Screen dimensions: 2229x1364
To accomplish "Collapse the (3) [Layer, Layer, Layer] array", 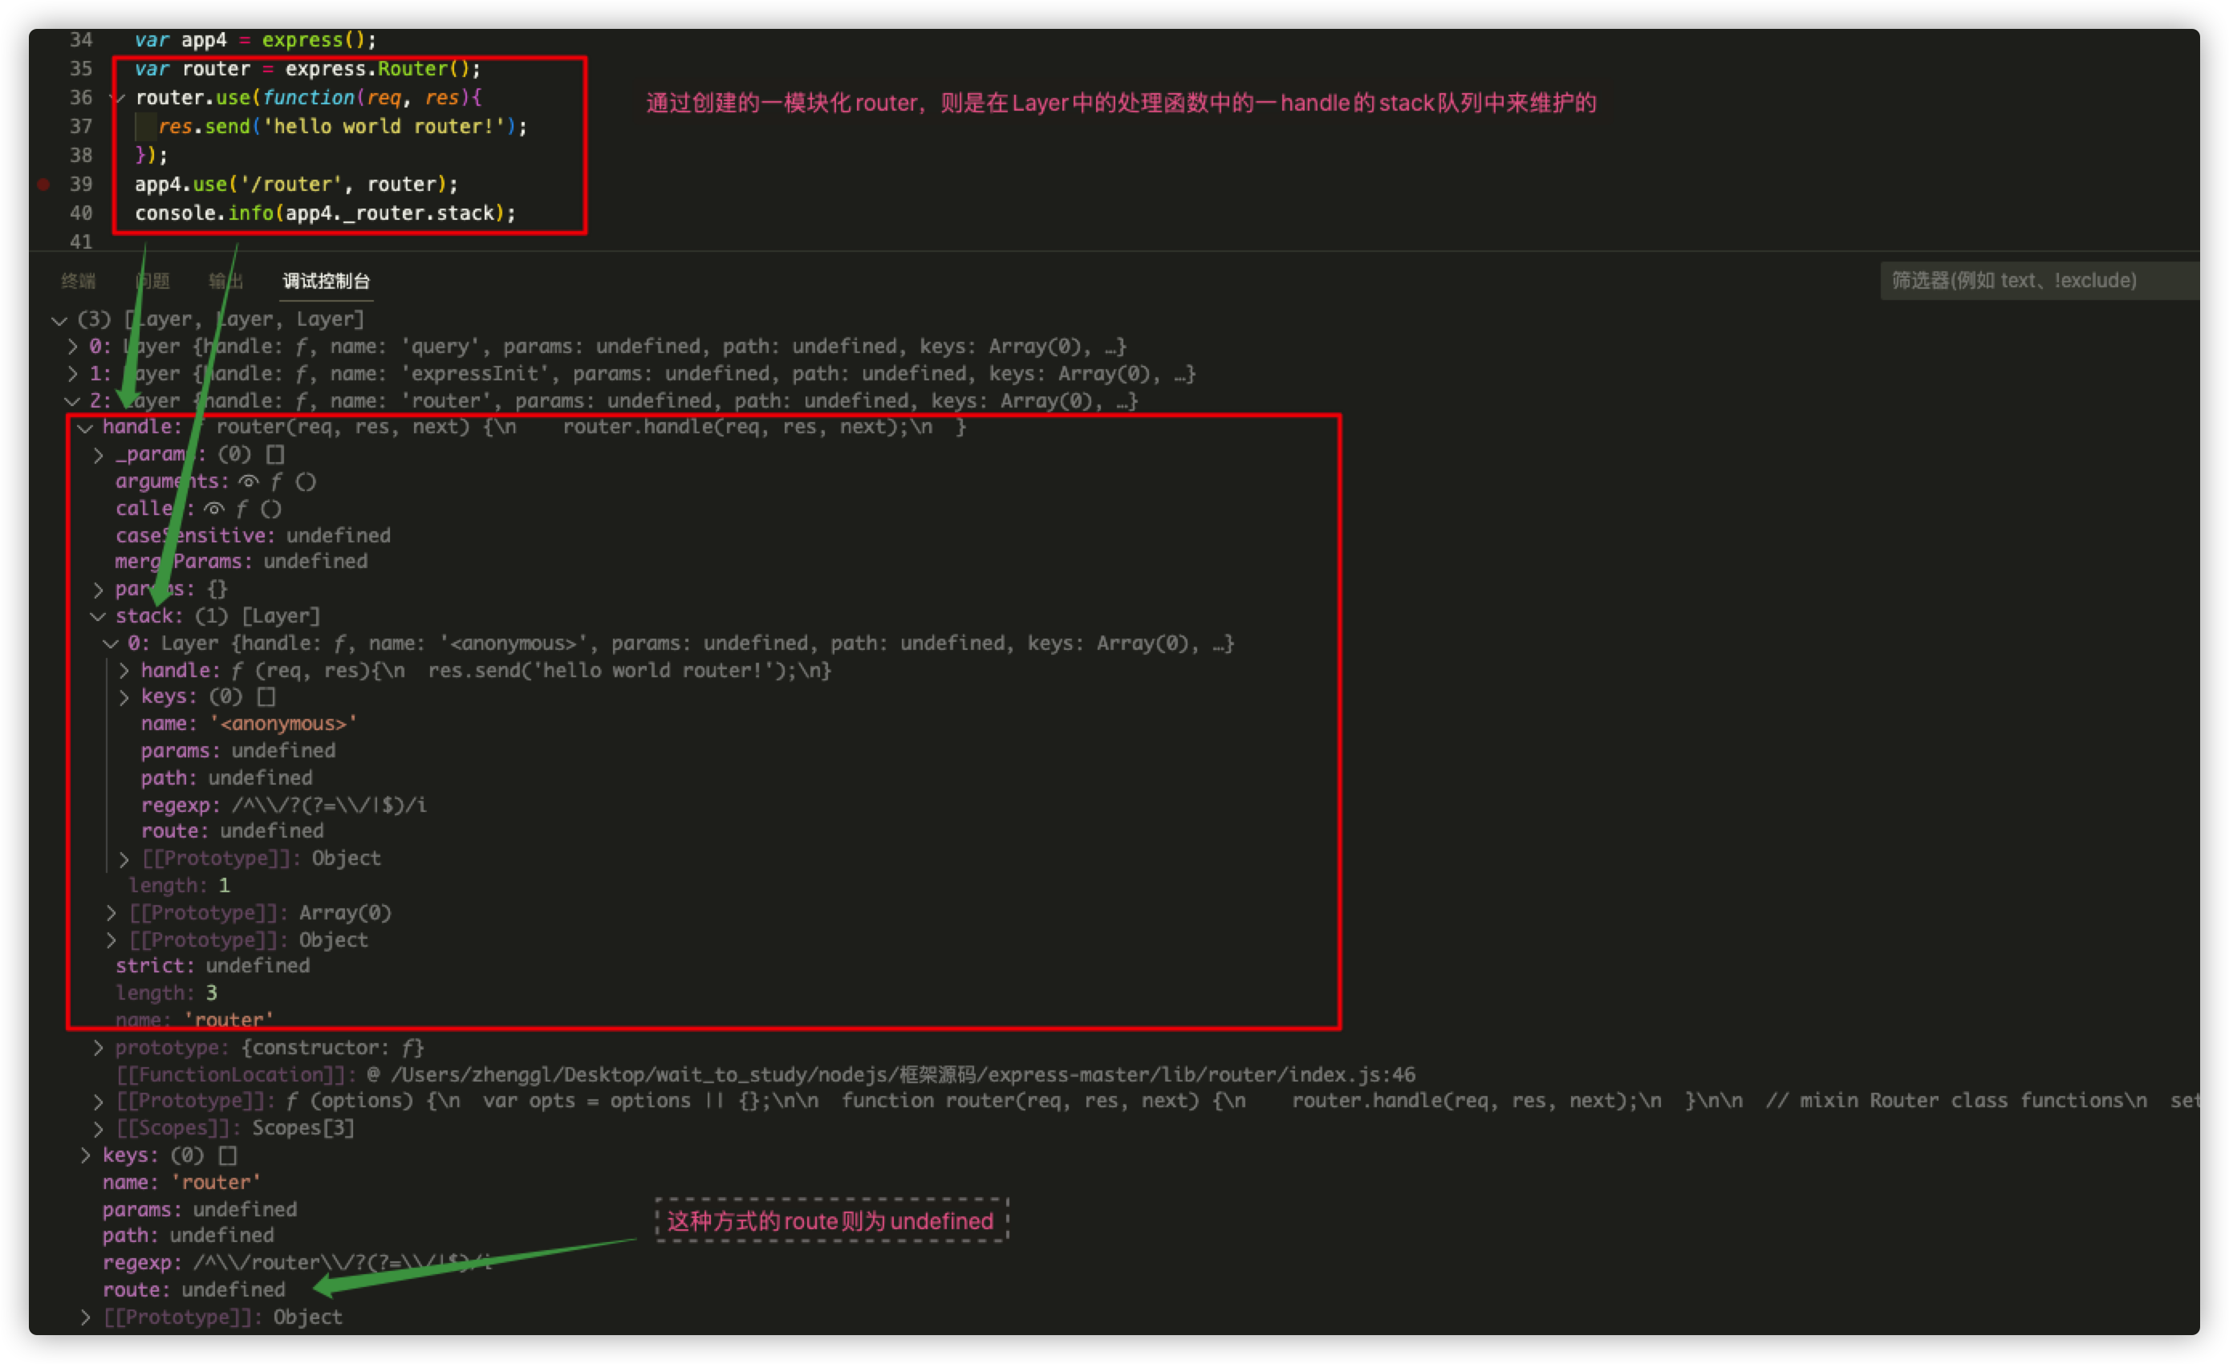I will [59, 320].
